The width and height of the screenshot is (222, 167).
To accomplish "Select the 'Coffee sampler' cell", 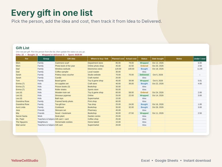I will coord(71,72).
